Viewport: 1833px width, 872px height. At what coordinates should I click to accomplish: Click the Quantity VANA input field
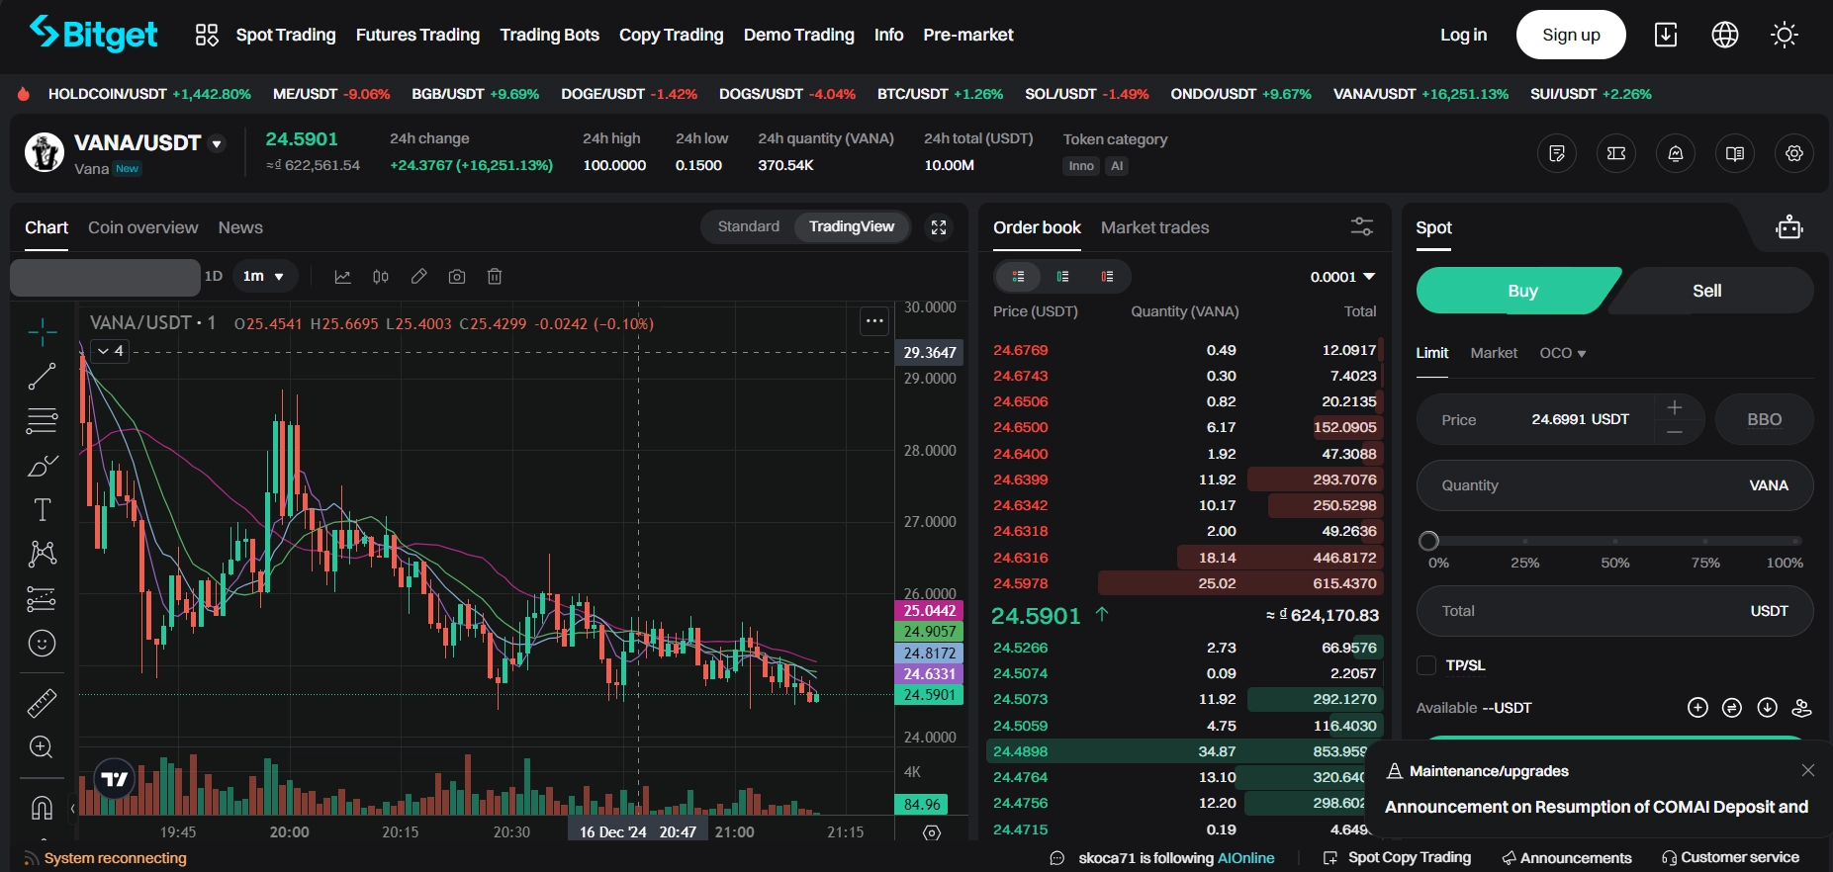point(1615,485)
